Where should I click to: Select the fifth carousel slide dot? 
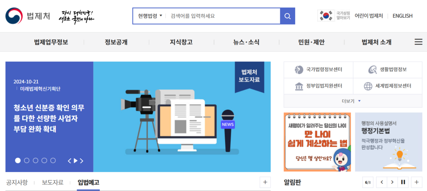pyautogui.click(x=53, y=161)
